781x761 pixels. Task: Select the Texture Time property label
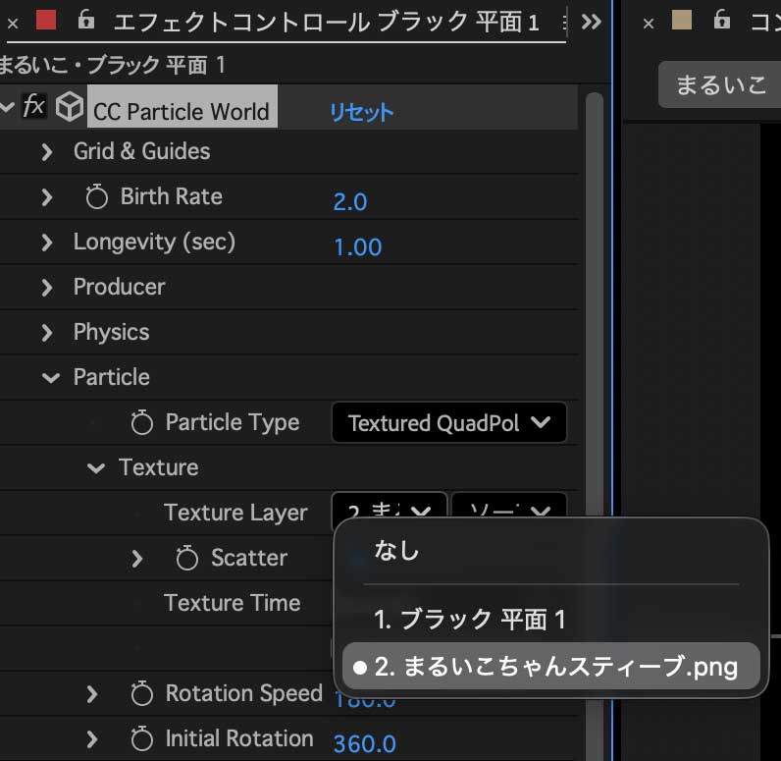click(x=233, y=603)
